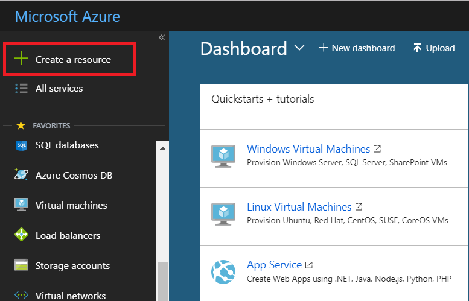Click the yellow Favorites star icon
The height and width of the screenshot is (301, 469).
21,125
